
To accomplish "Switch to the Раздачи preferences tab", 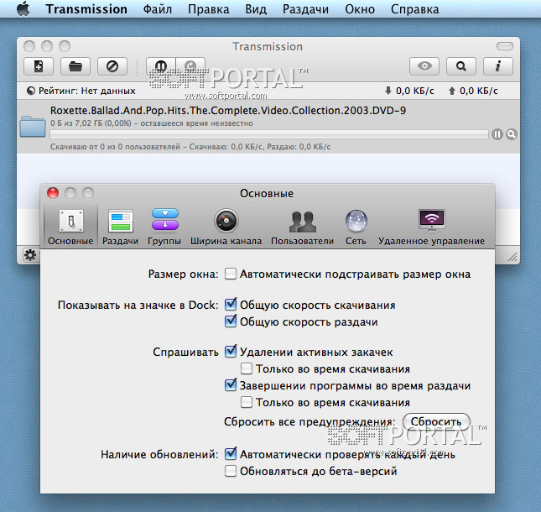I will click(120, 227).
